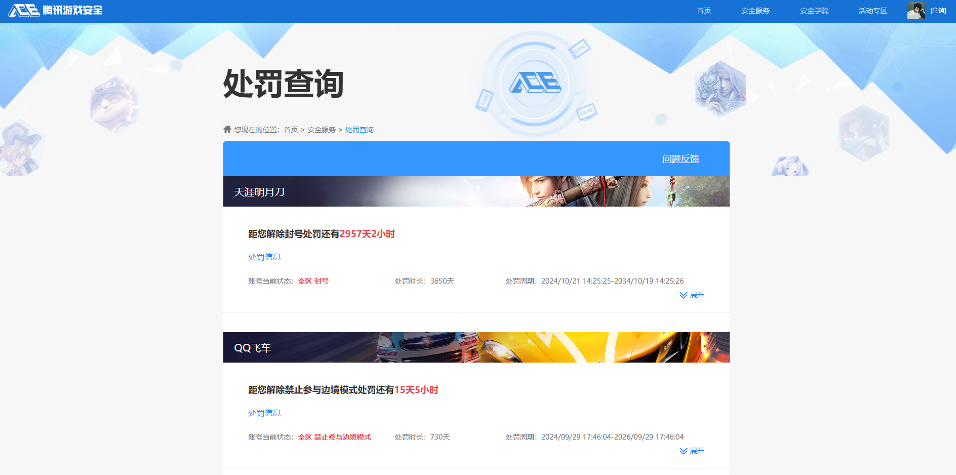Click the 处罚时长 3650天 text

pyautogui.click(x=424, y=281)
